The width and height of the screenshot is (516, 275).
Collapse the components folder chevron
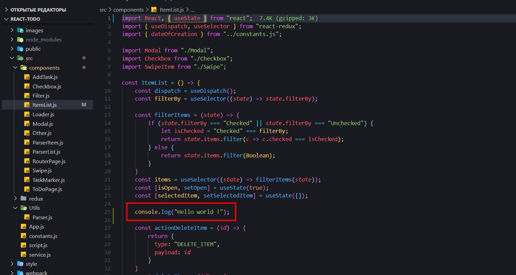coord(15,68)
